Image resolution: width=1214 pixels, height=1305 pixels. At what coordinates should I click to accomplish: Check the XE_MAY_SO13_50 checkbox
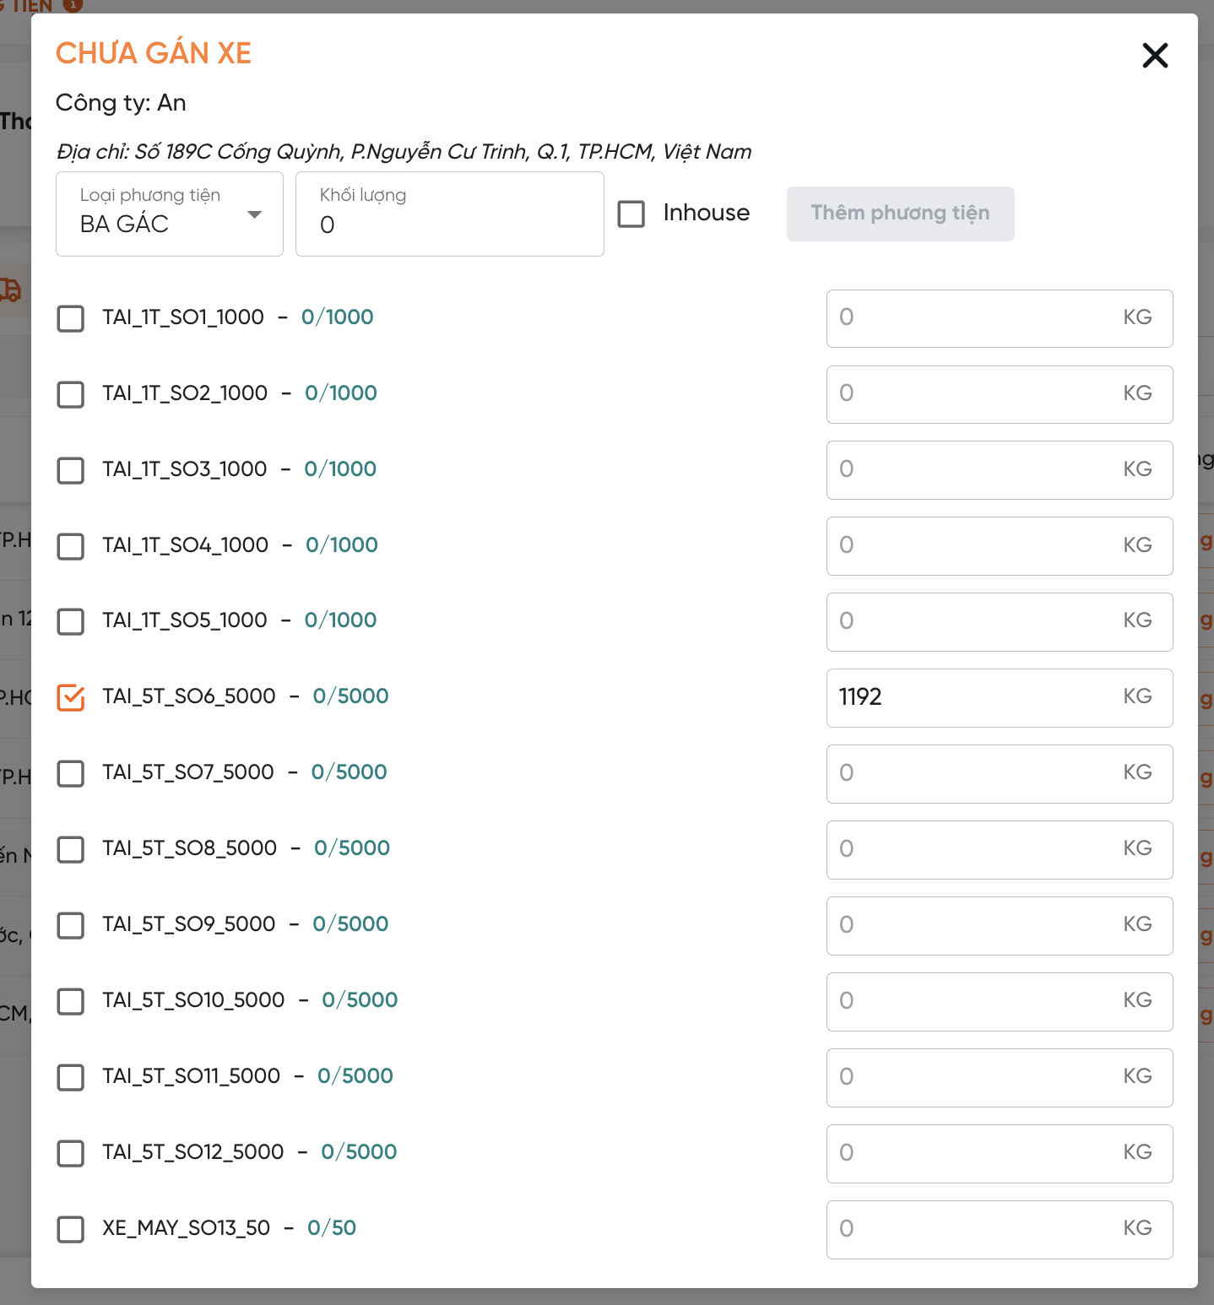pyautogui.click(x=71, y=1229)
